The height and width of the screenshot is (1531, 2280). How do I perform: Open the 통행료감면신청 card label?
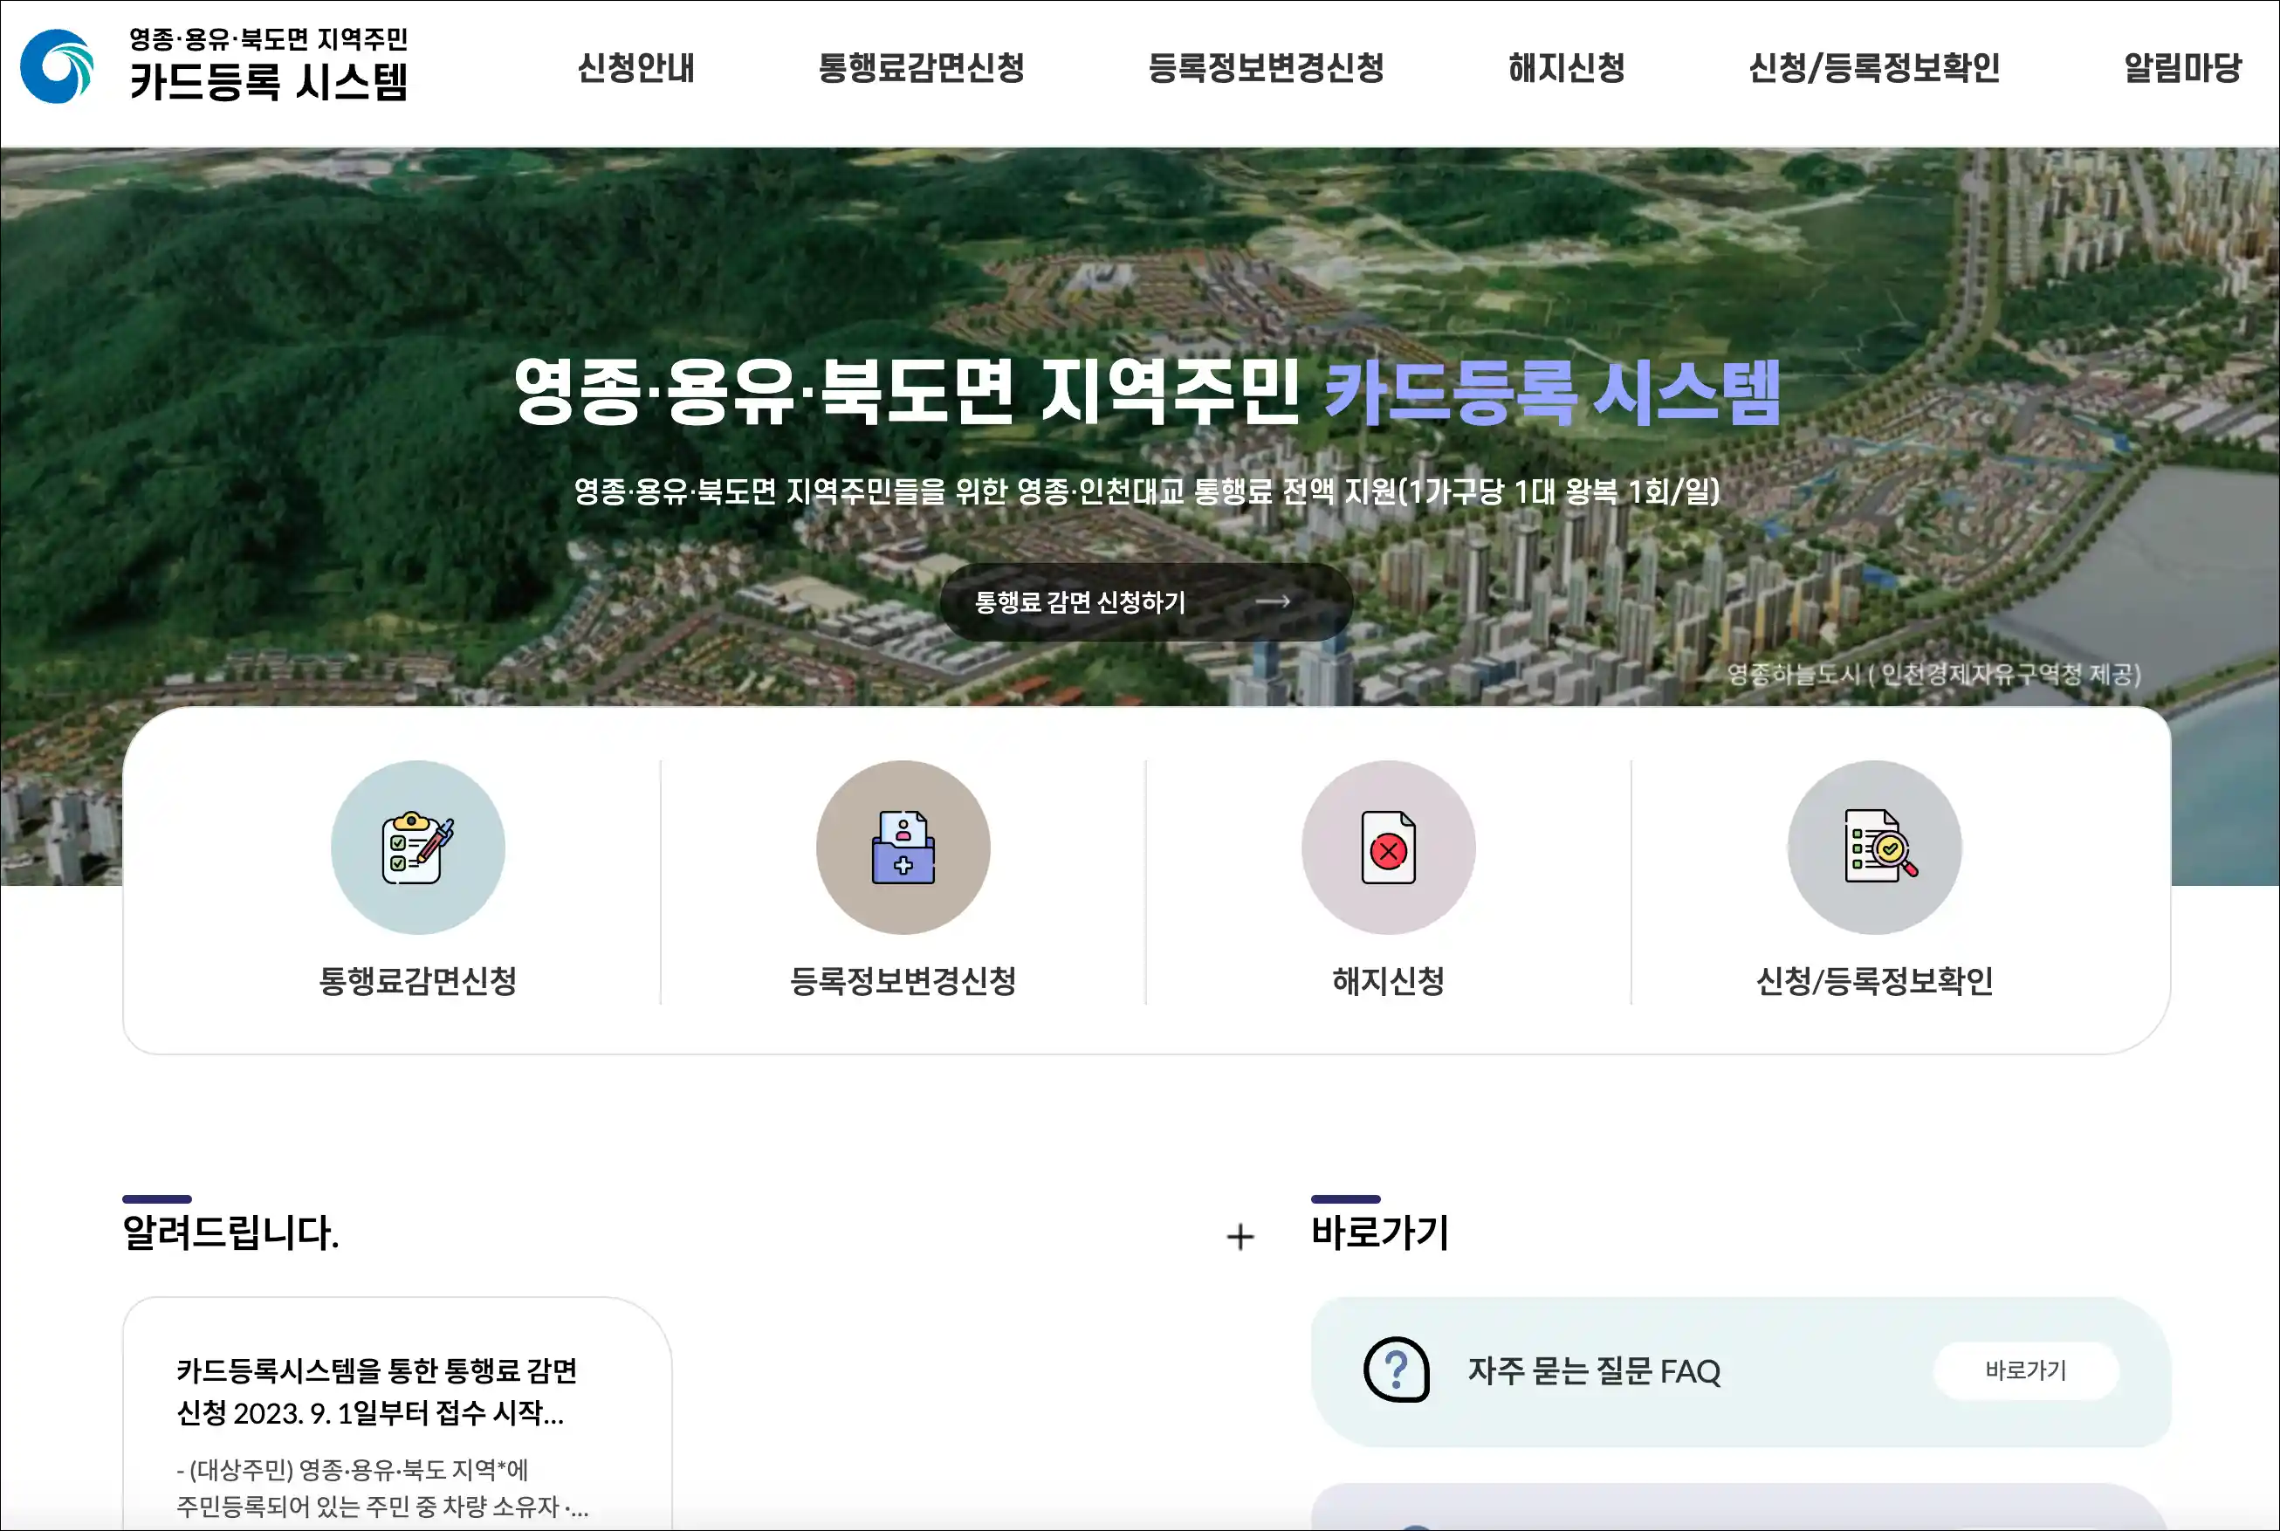[418, 980]
